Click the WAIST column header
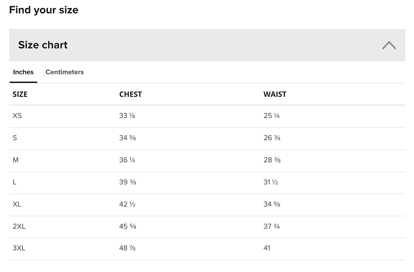 pyautogui.click(x=275, y=94)
